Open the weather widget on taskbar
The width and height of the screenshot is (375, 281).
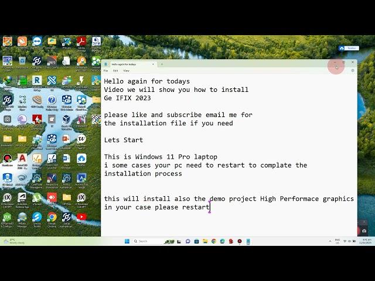pos(14,241)
